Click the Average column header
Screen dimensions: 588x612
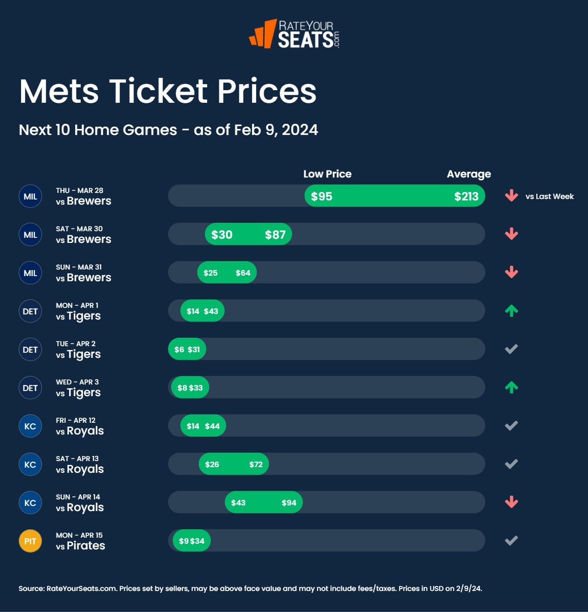pos(469,174)
